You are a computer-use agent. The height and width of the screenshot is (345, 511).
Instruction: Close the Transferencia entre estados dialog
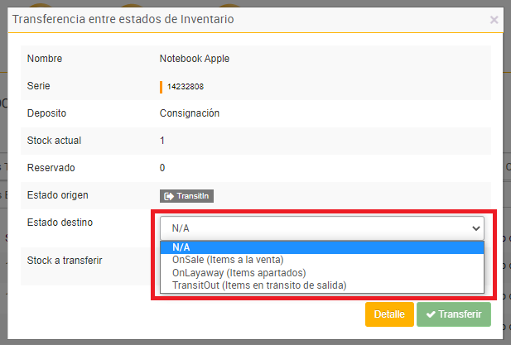pos(494,19)
